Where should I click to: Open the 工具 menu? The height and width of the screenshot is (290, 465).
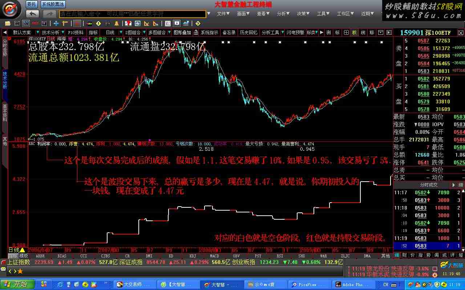(x=323, y=14)
